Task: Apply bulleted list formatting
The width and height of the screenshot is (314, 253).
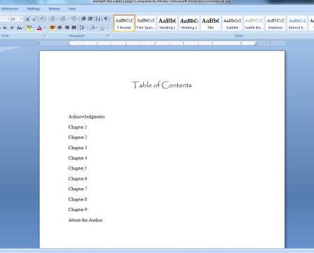Action: pos(52,19)
